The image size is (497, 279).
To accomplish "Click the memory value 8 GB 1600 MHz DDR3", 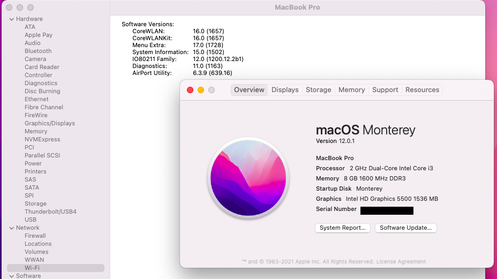I will pyautogui.click(x=375, y=178).
